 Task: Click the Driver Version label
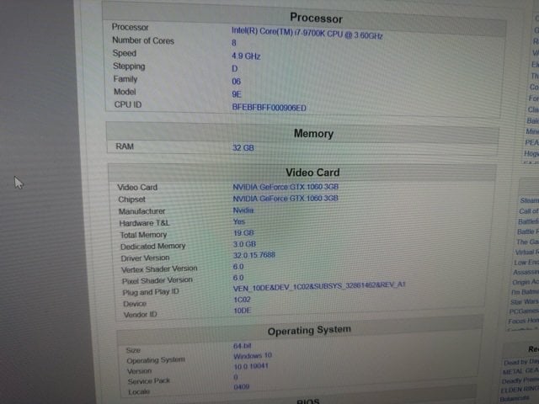145,258
